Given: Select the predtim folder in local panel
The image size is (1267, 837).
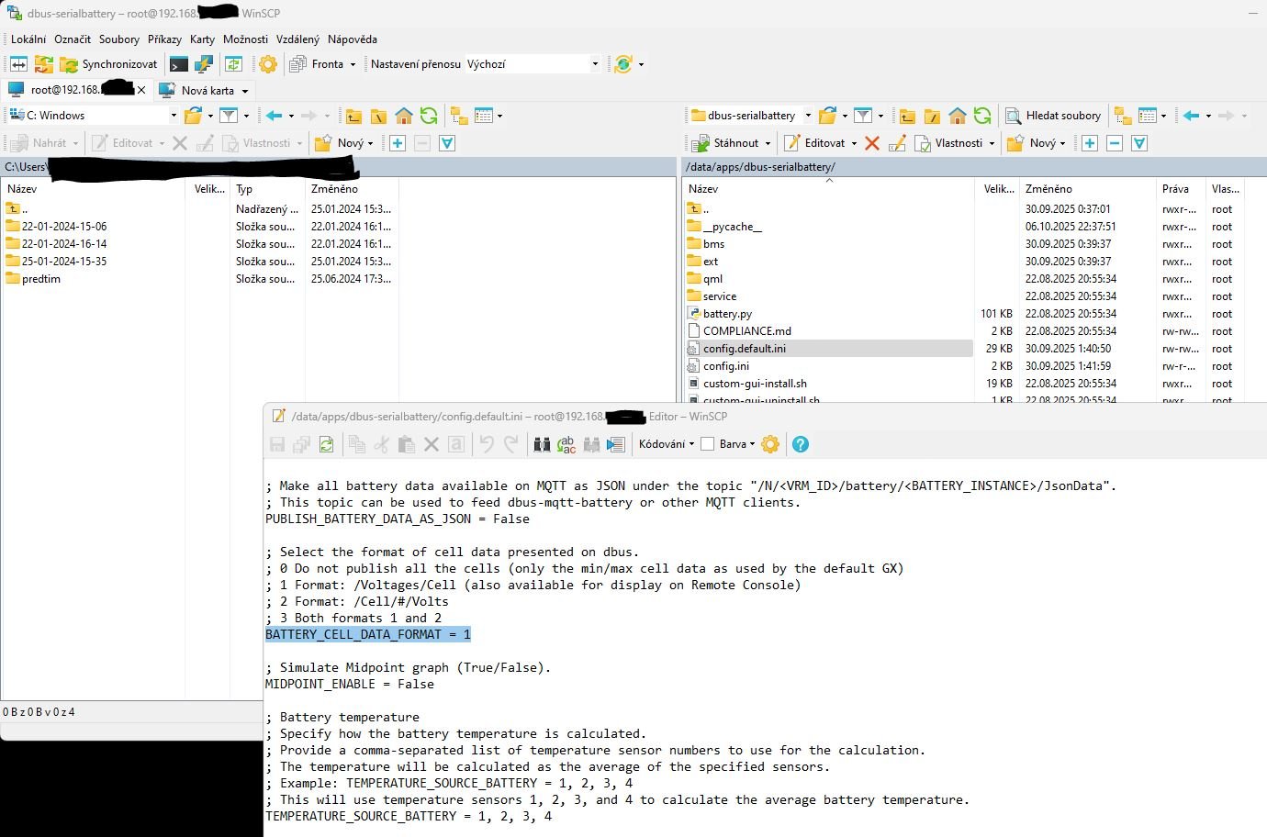Looking at the screenshot, I should [x=41, y=279].
